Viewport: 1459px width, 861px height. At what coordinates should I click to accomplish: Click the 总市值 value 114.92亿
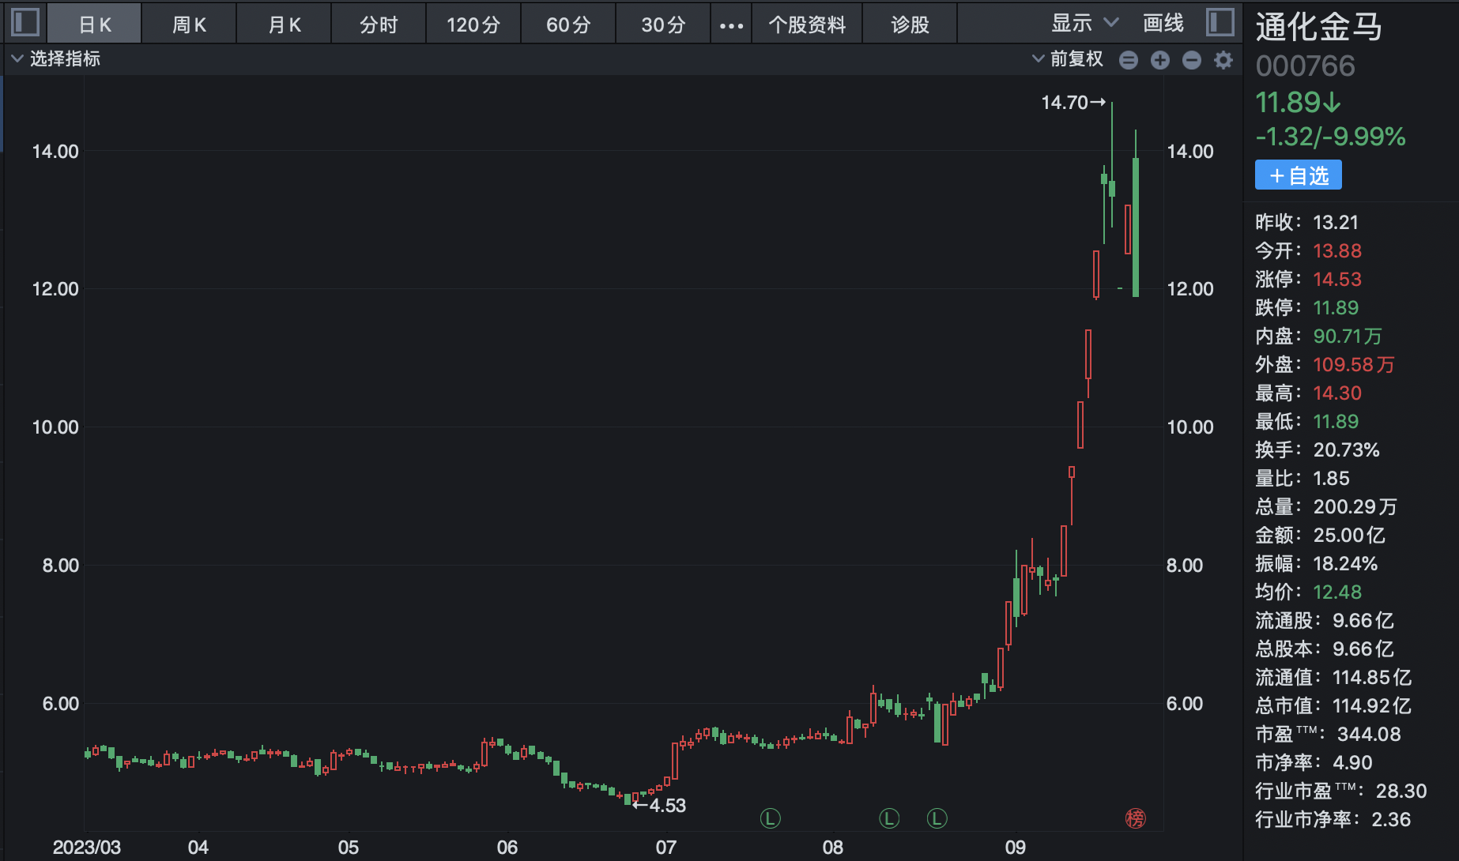pyautogui.click(x=1372, y=706)
